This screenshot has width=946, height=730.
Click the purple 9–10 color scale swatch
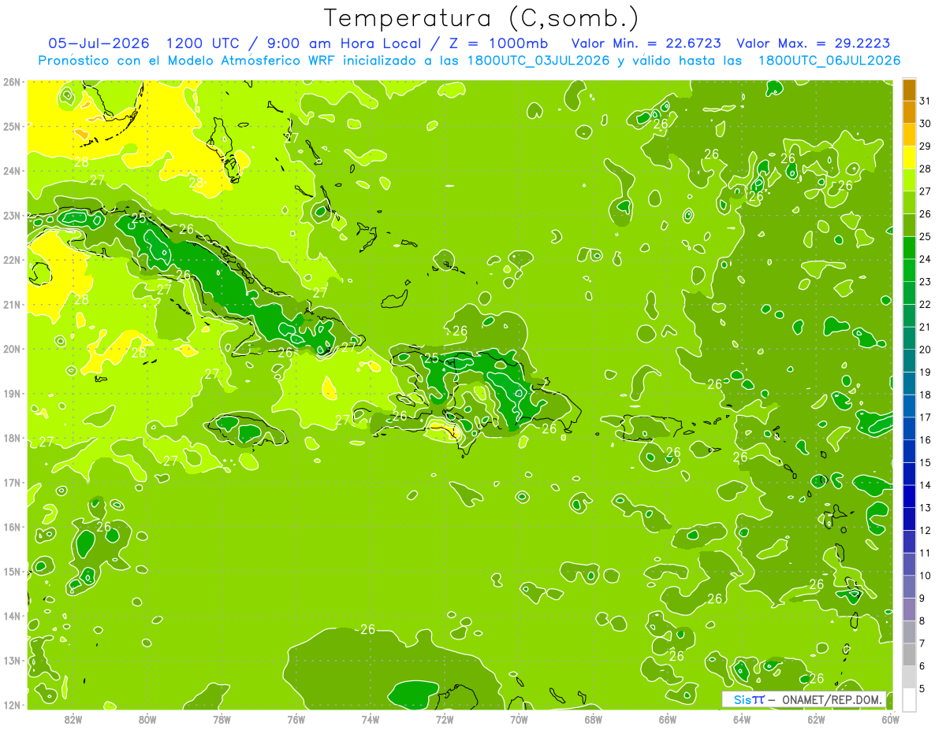pyautogui.click(x=909, y=587)
